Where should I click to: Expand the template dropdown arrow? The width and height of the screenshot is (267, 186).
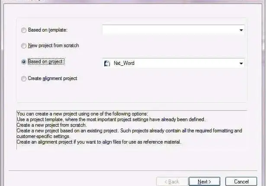point(241,30)
